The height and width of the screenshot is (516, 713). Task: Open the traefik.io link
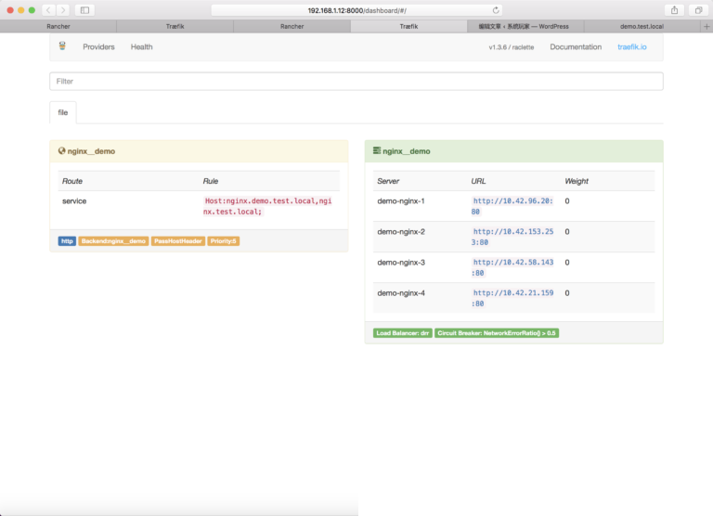coord(632,46)
